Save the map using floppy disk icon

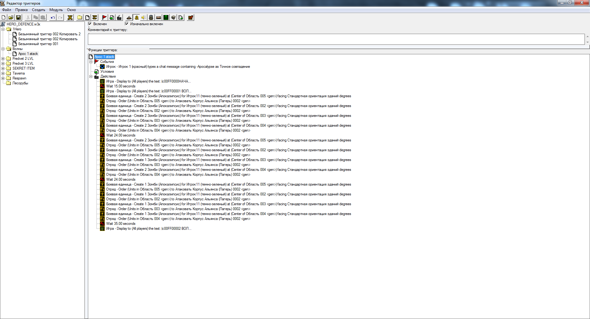point(18,17)
